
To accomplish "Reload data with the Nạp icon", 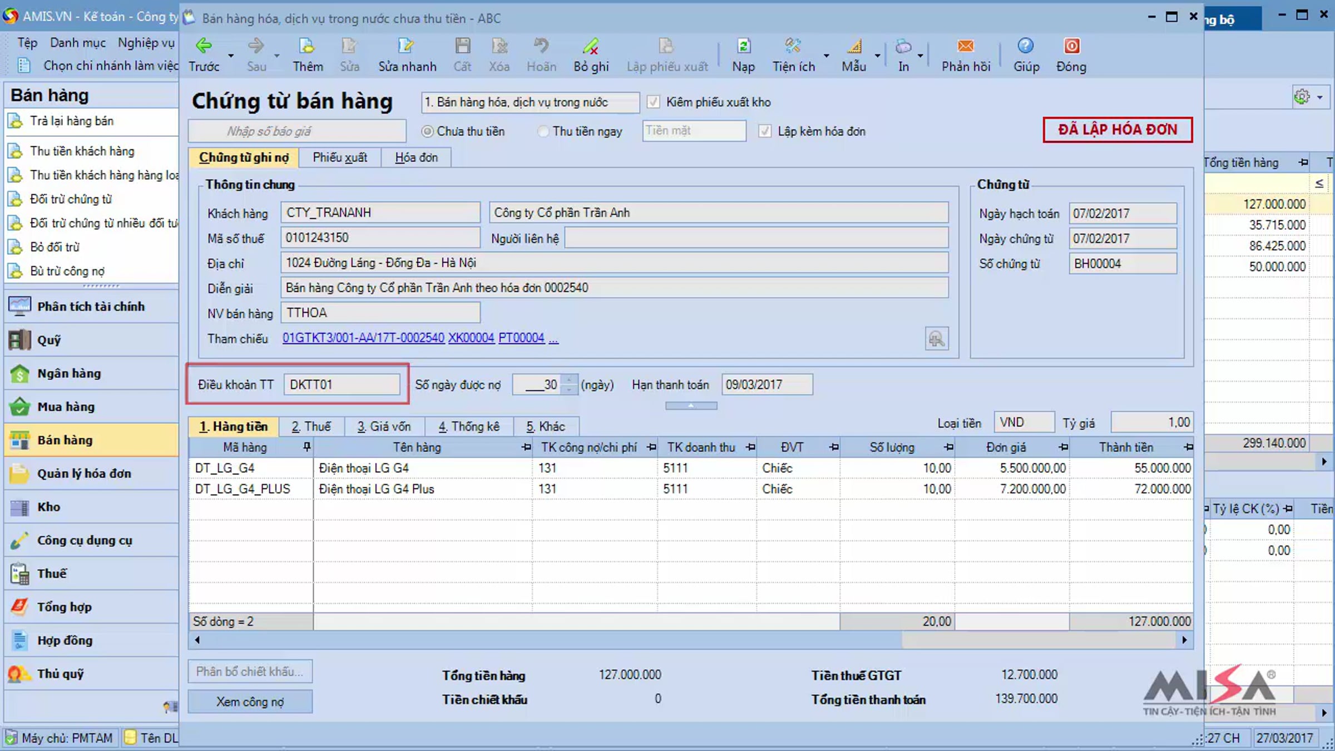I will 744,46.
